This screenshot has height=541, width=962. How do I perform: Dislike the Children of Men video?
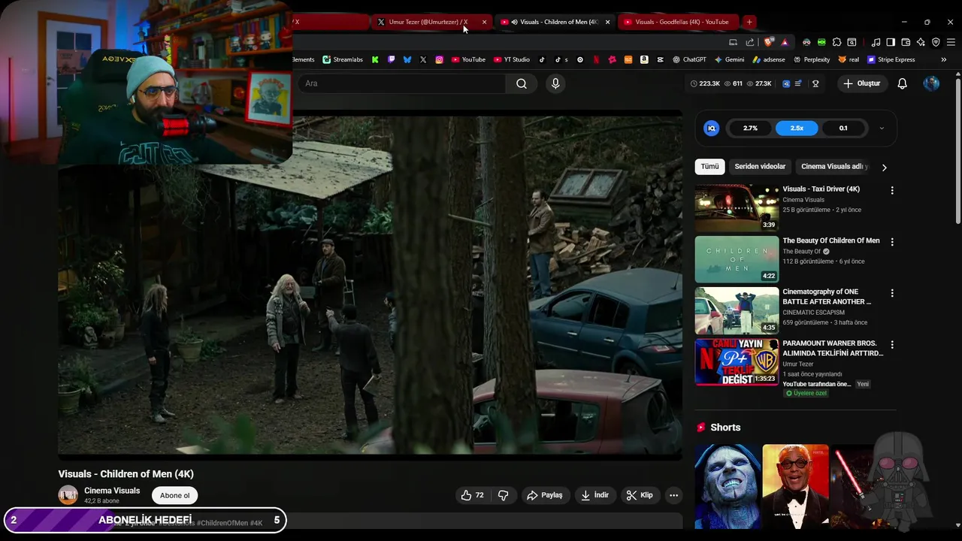click(x=504, y=495)
